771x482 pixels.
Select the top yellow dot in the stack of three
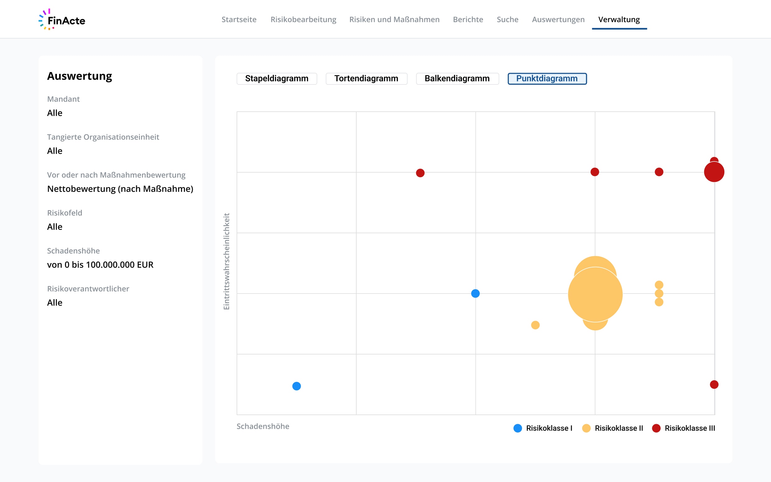click(659, 285)
